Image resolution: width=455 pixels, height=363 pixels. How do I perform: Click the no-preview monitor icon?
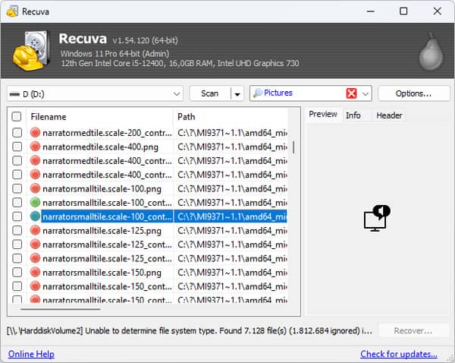click(x=375, y=219)
